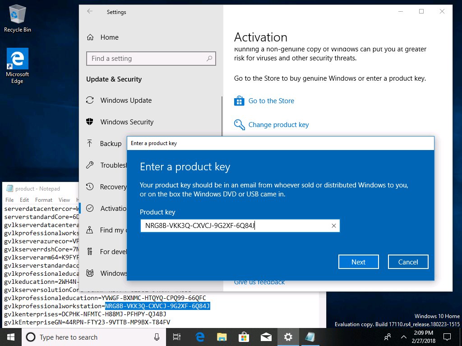The height and width of the screenshot is (346, 462).
Task: Click the Find a setting search box
Action: [147, 59]
